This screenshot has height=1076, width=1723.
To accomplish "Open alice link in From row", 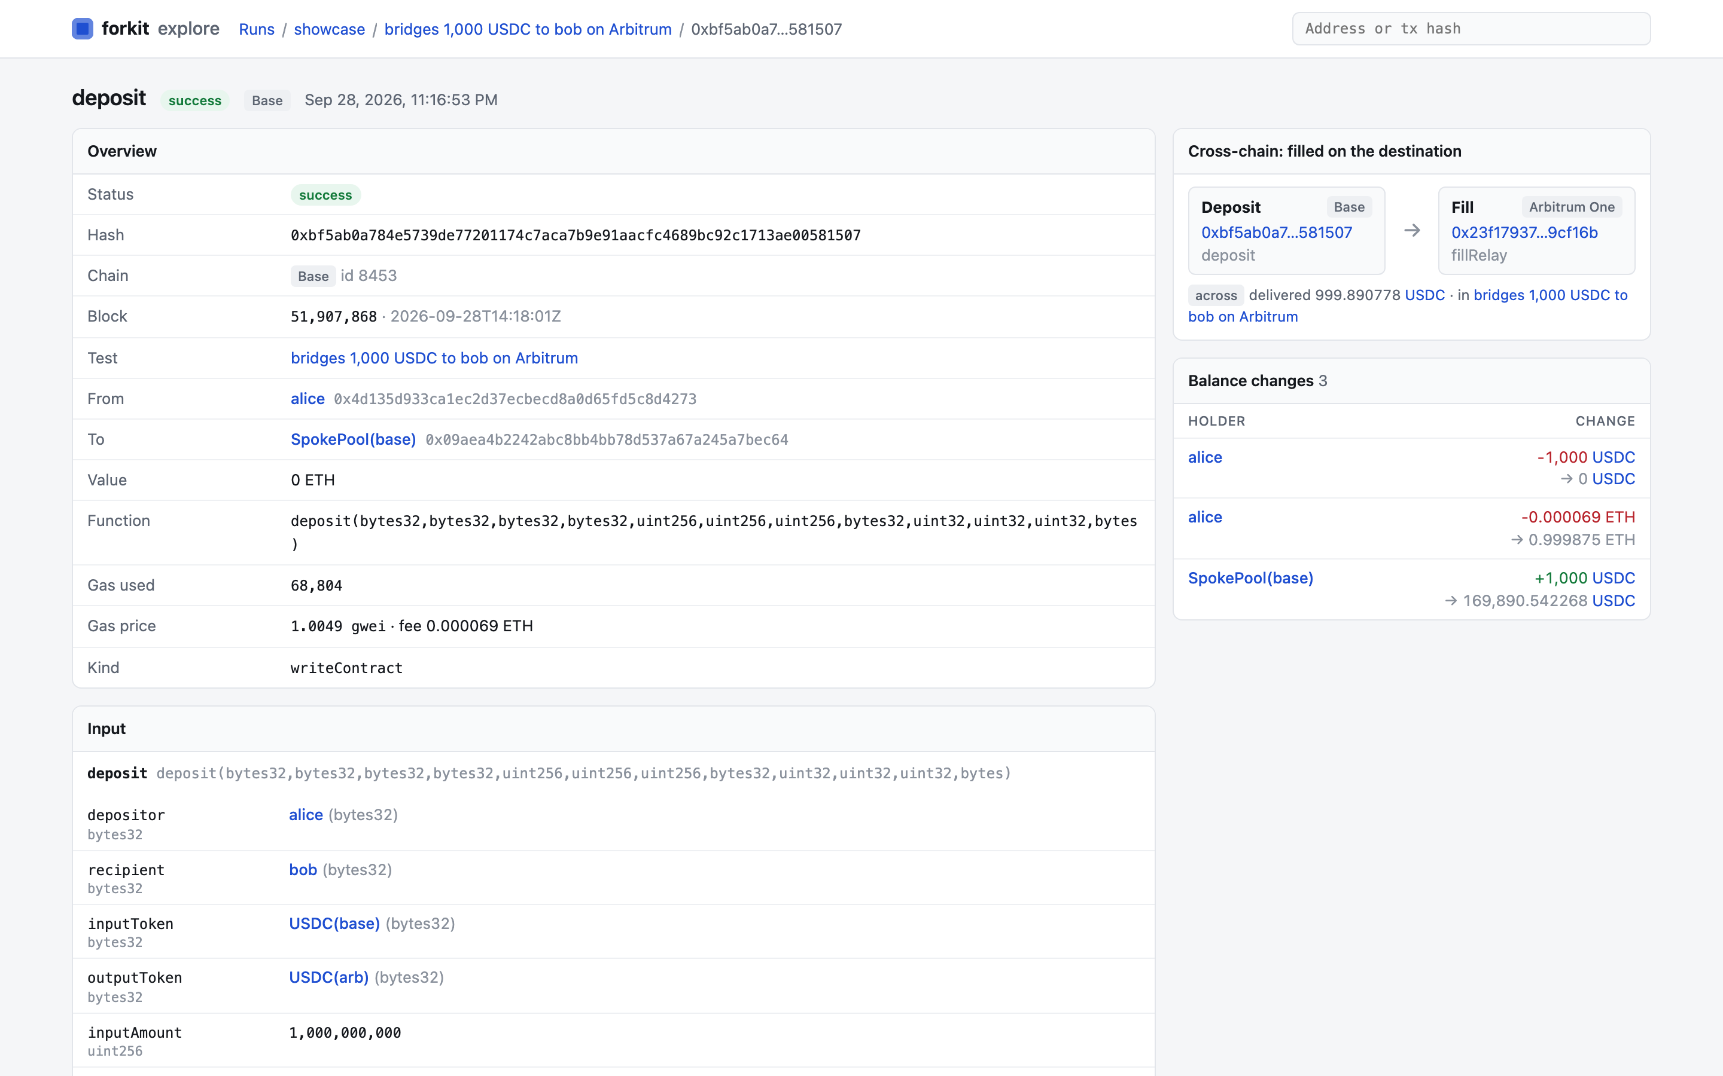I will click(308, 399).
